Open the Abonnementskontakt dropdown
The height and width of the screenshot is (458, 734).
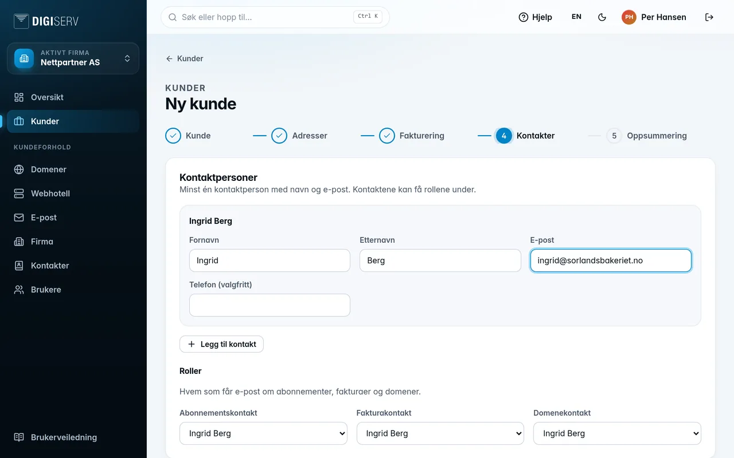coord(263,433)
